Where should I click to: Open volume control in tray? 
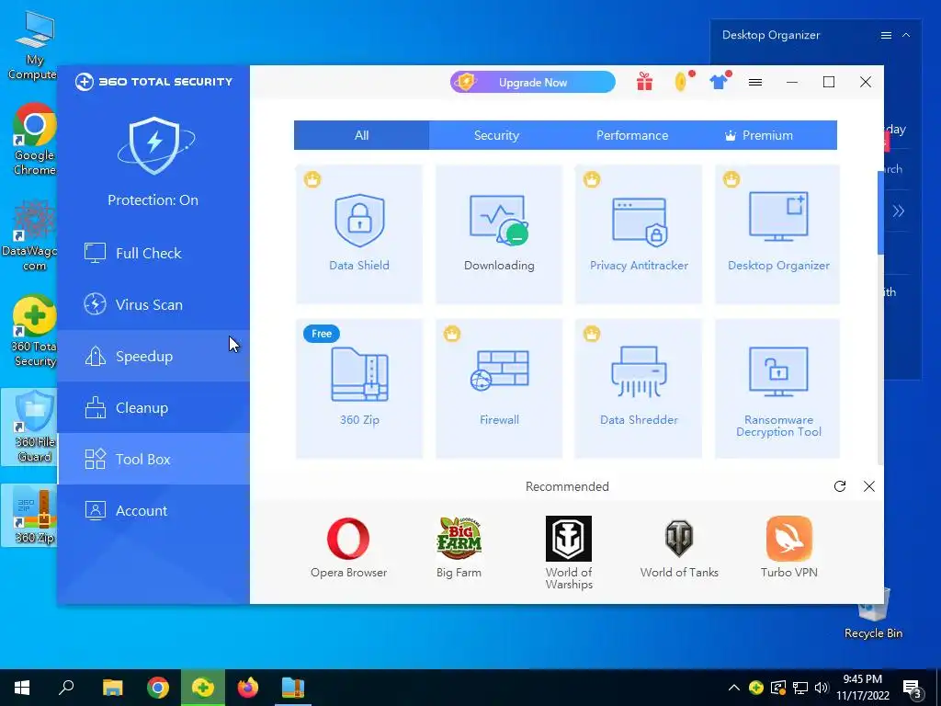[x=822, y=688]
